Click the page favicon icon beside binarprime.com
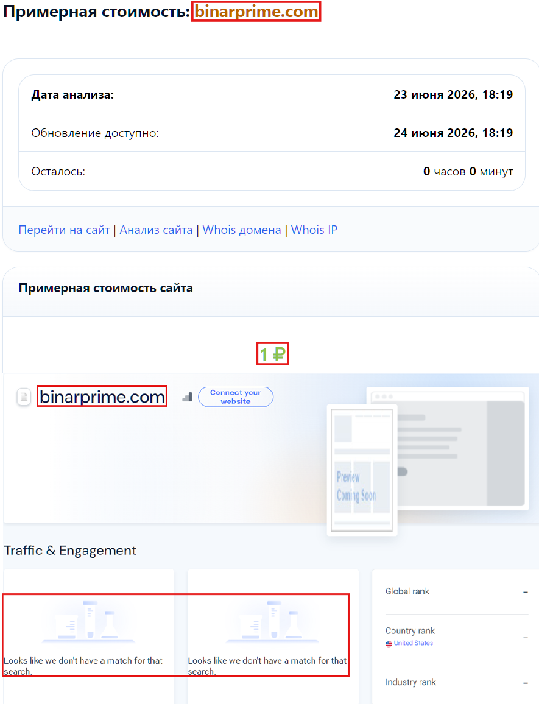Screen dimensions: 539x704 pyautogui.click(x=24, y=397)
